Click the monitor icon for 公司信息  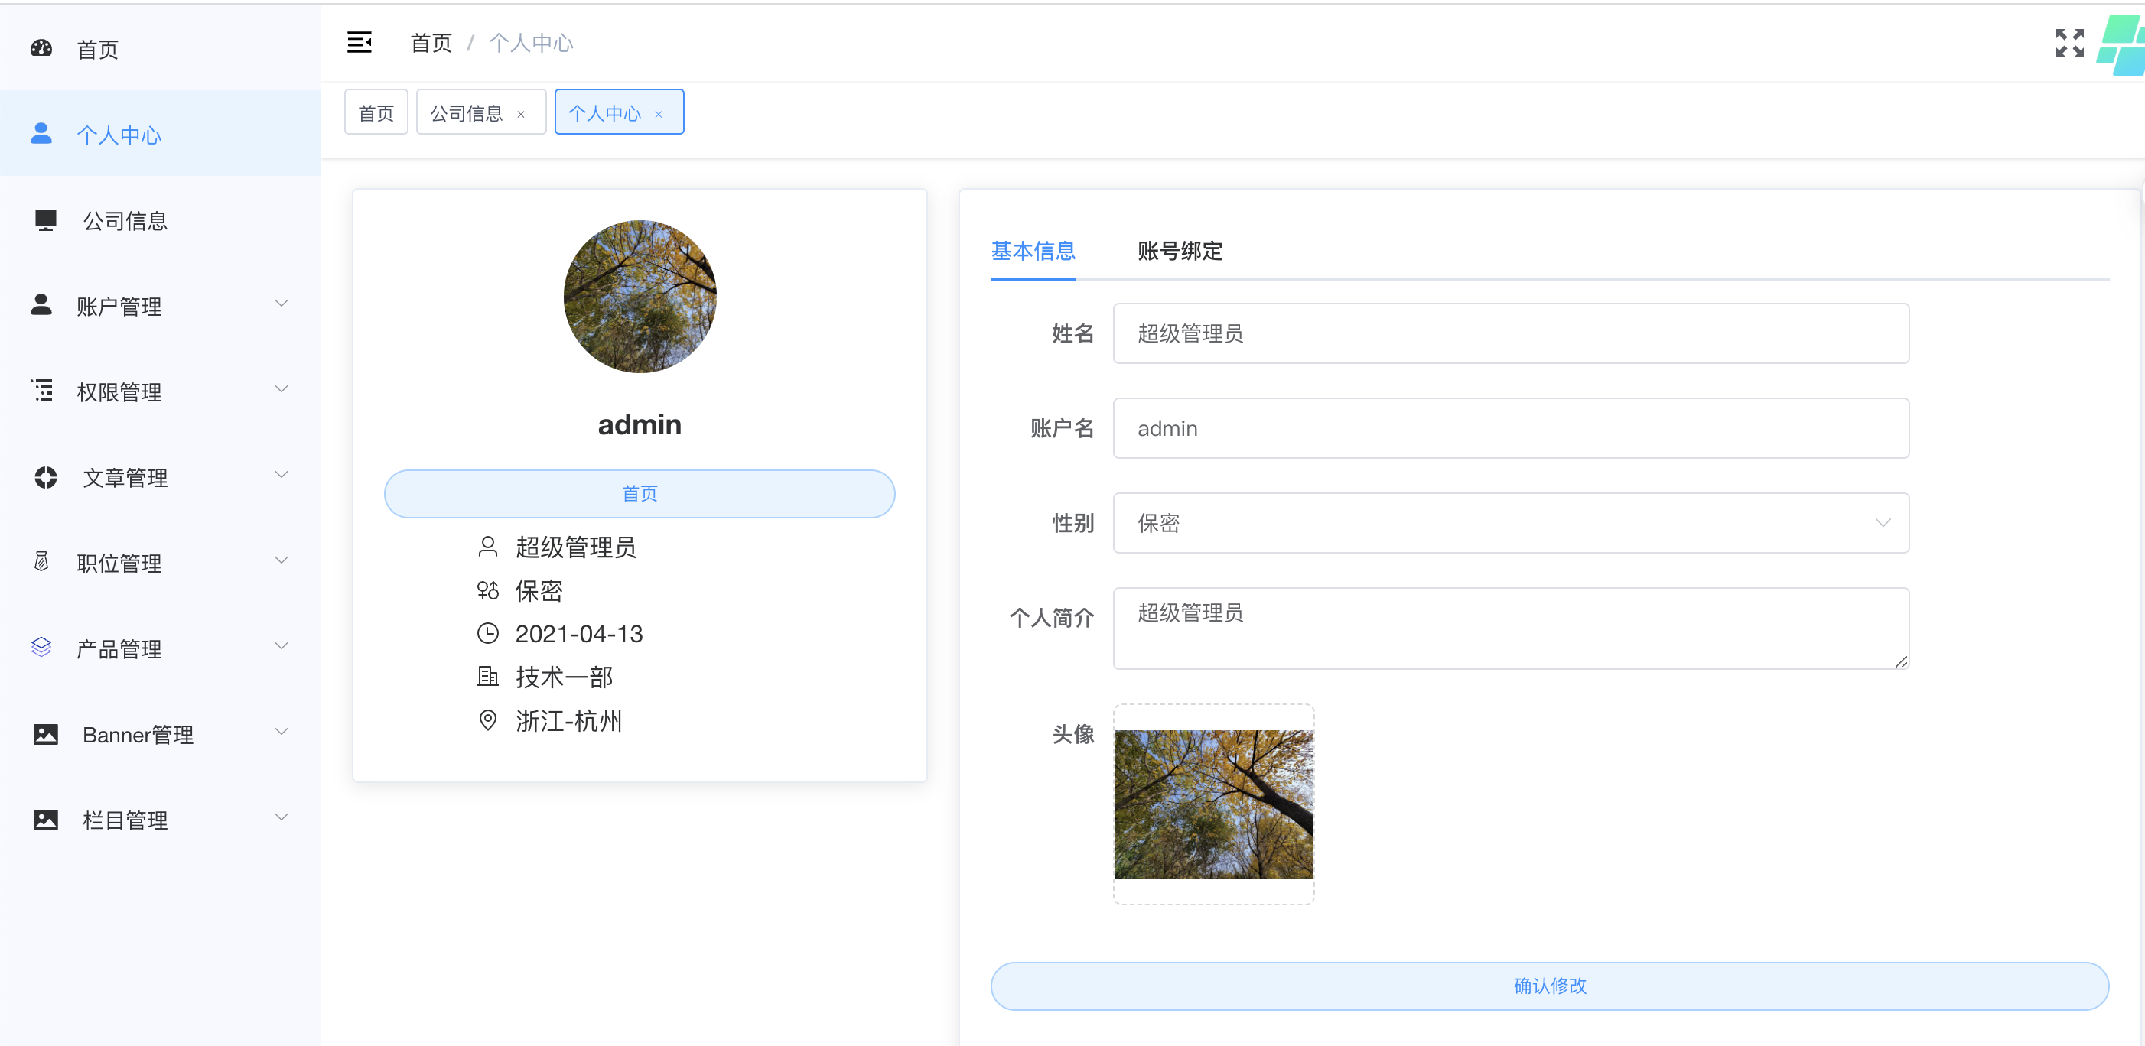pos(45,219)
